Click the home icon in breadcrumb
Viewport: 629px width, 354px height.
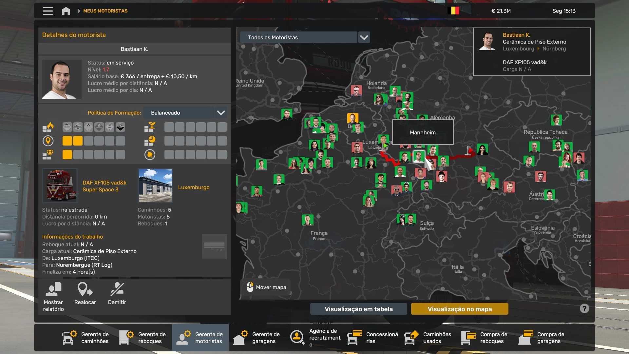(66, 11)
